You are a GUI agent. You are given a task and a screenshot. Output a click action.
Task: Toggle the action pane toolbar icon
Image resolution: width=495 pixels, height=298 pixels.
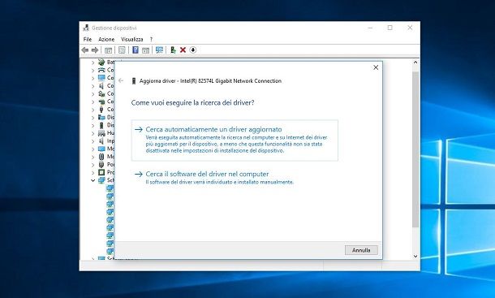pyautogui.click(x=145, y=50)
